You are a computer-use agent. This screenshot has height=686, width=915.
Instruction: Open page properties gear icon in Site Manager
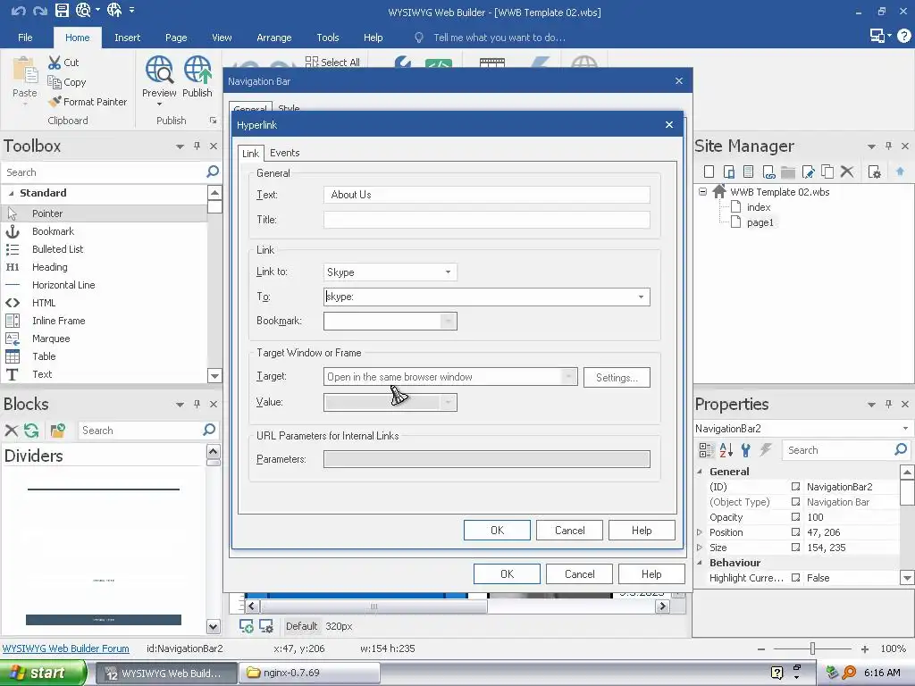874,171
